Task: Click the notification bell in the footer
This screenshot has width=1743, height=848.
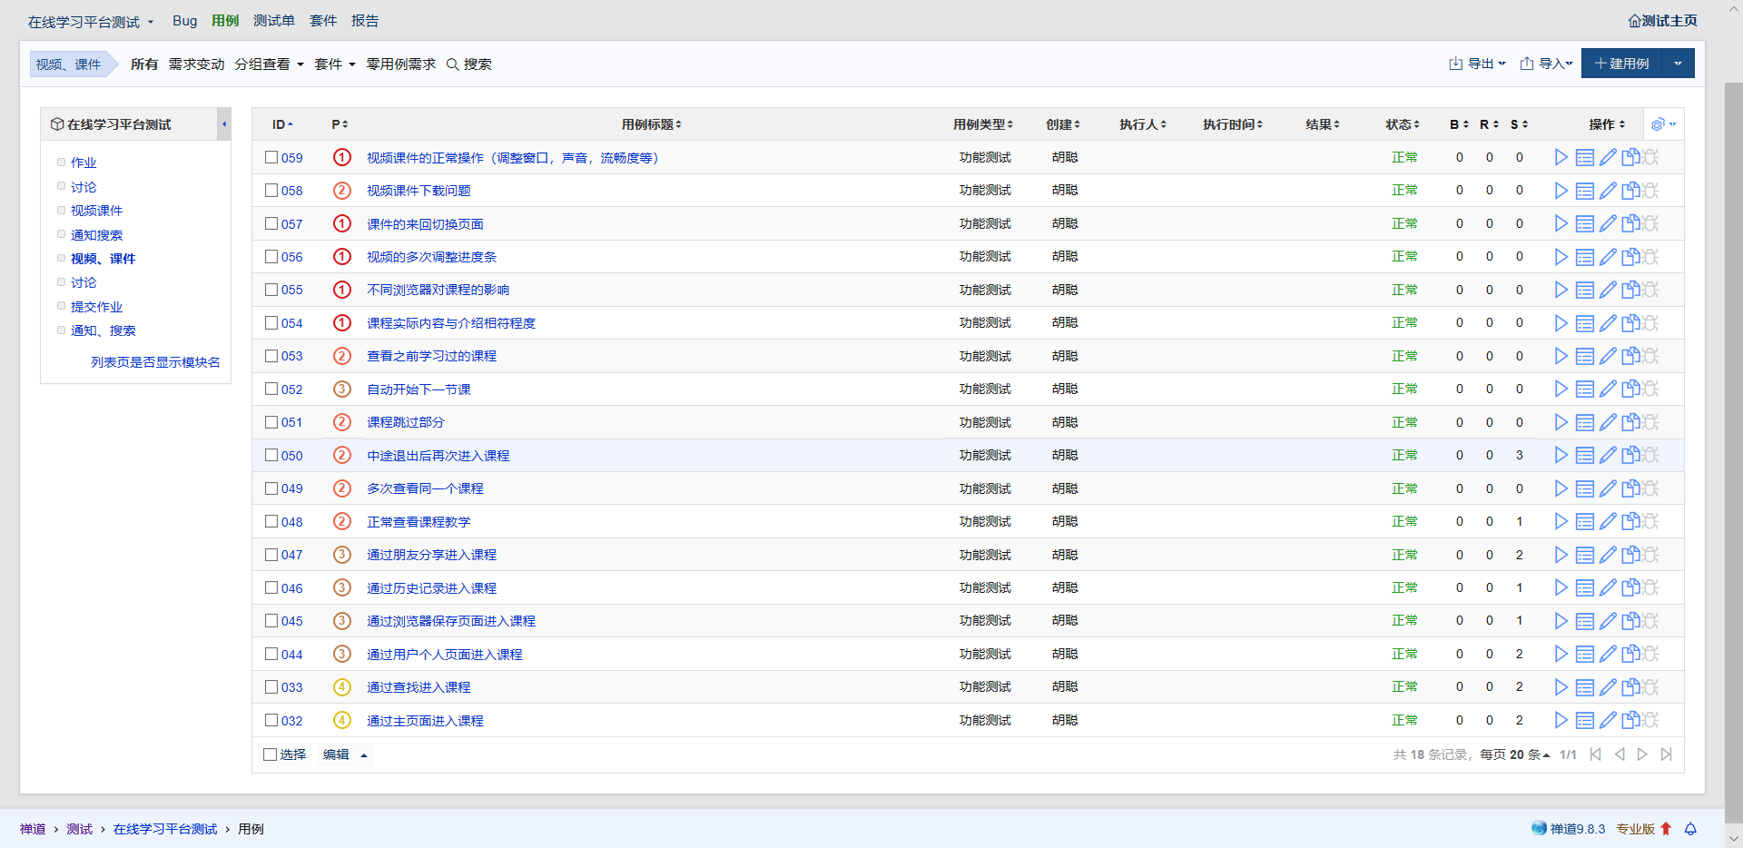Action: [1690, 829]
